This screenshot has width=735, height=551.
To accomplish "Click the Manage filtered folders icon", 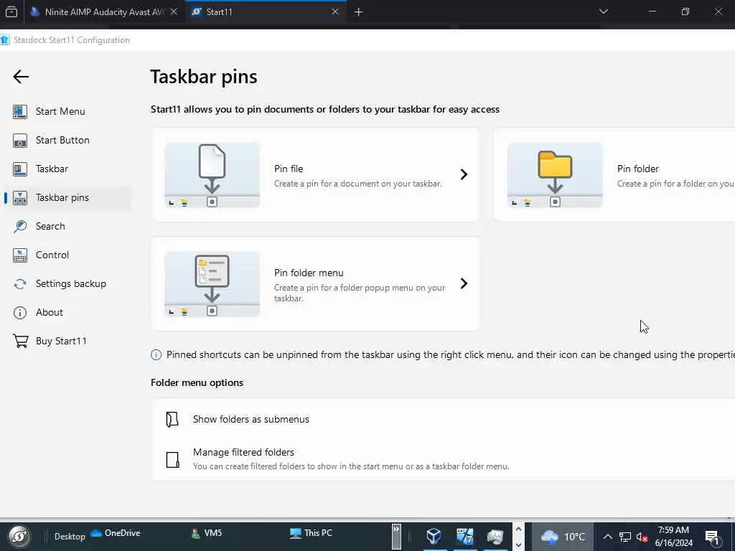I will [172, 460].
